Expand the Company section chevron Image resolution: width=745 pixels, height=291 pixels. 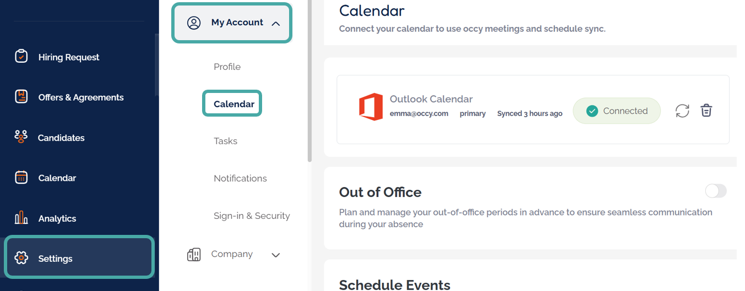(276, 255)
